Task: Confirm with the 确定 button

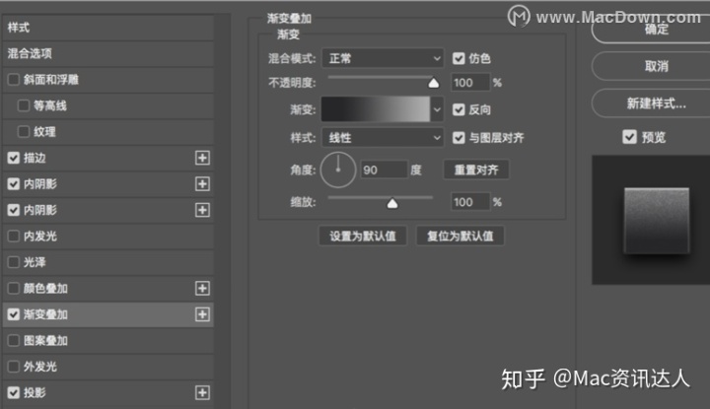Action: [652, 30]
